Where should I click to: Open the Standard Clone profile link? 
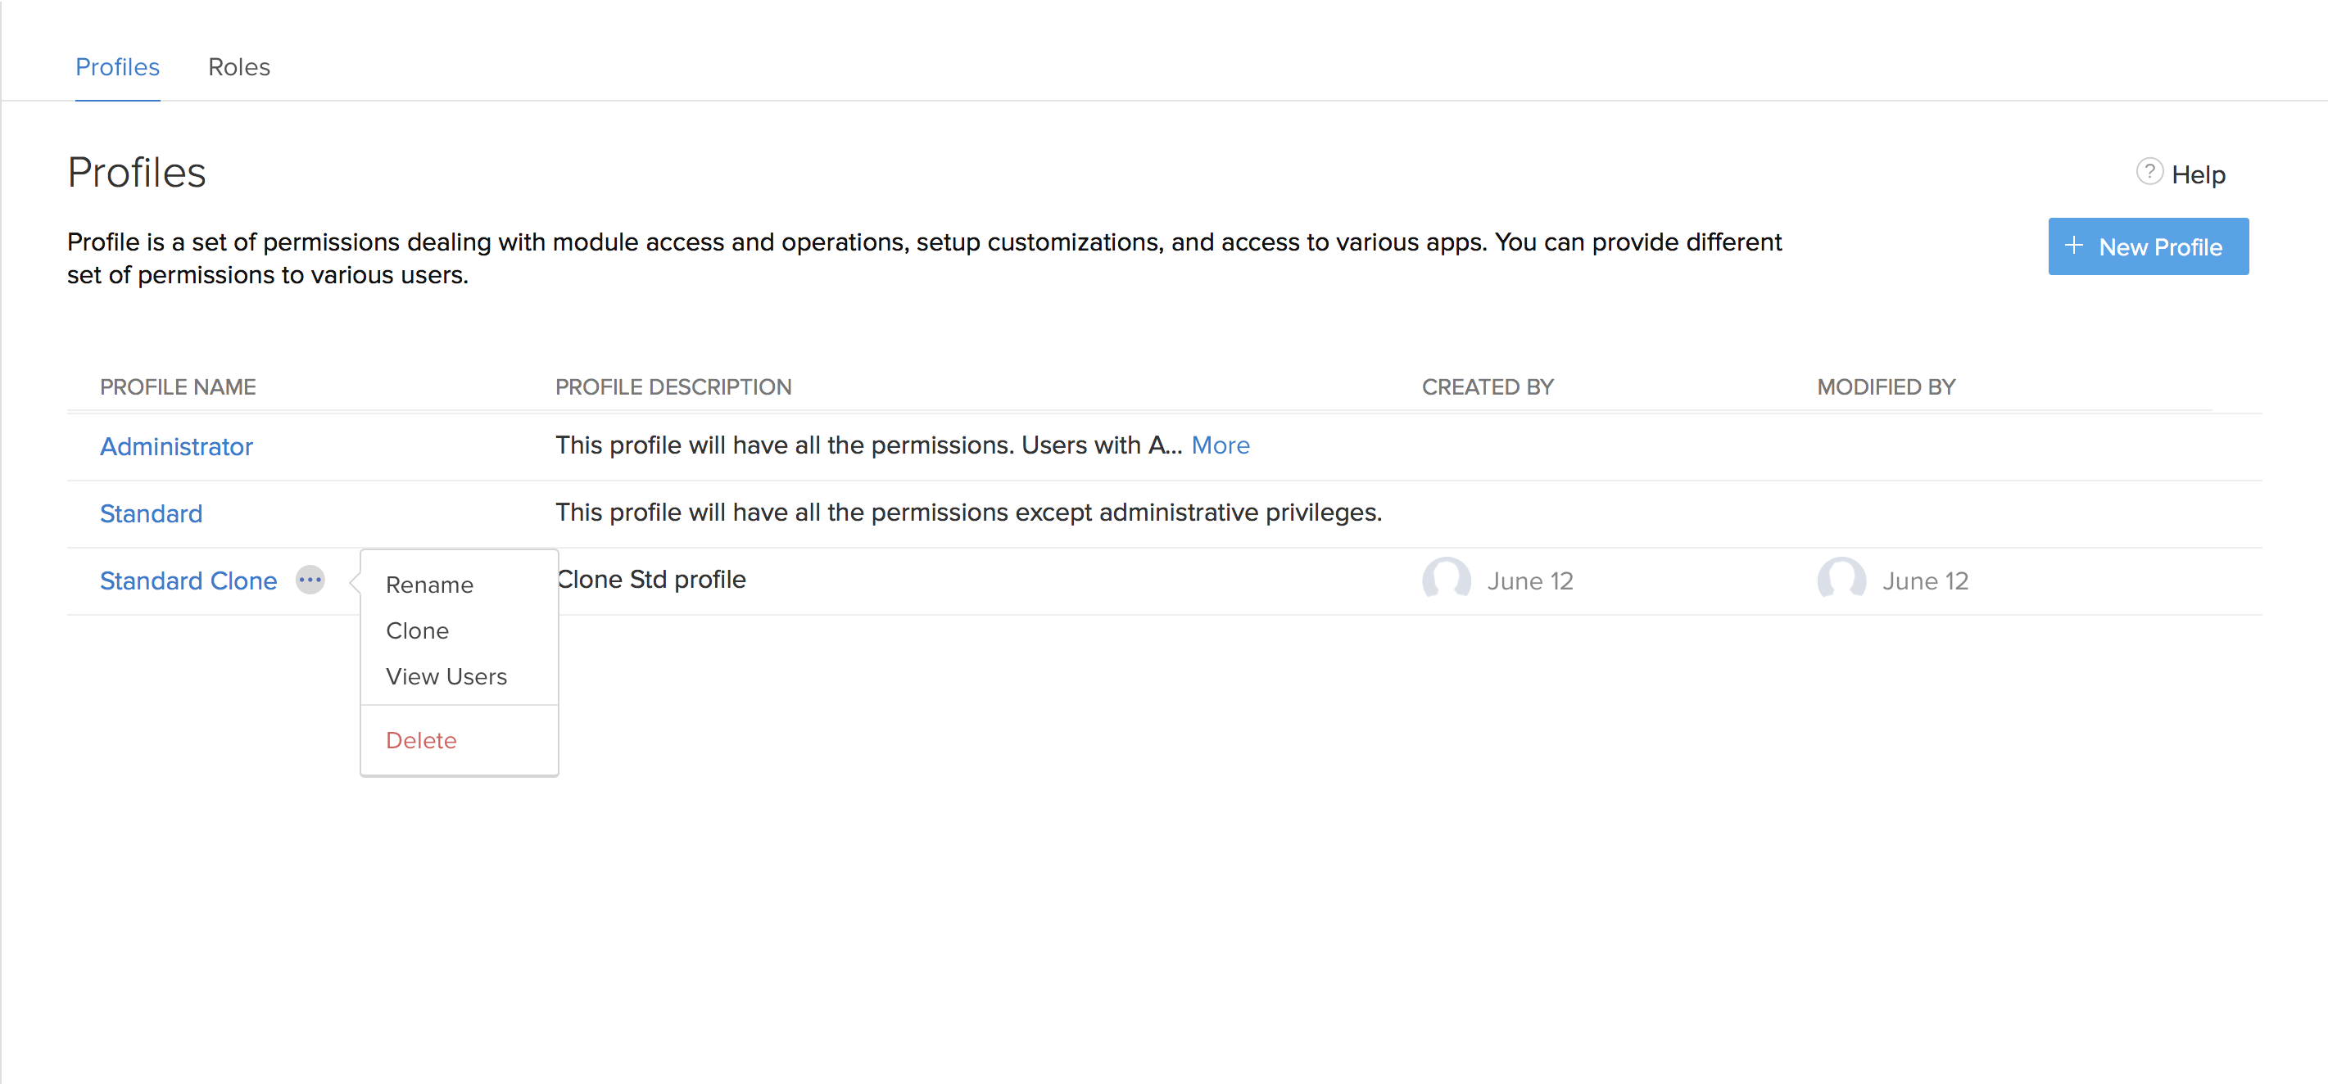(188, 580)
